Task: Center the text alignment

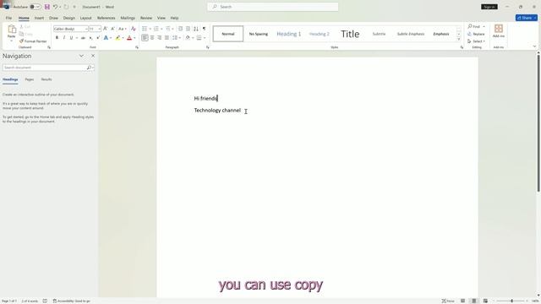Action: tap(152, 37)
